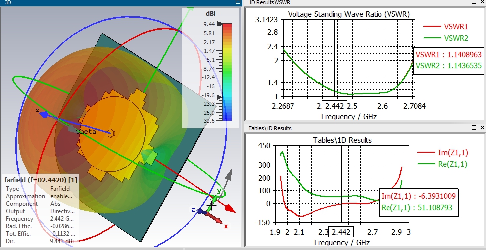Click the Frequency / GHz label under VSWR plot
Image resolution: width=486 pixels, height=250 pixels.
tap(349, 117)
